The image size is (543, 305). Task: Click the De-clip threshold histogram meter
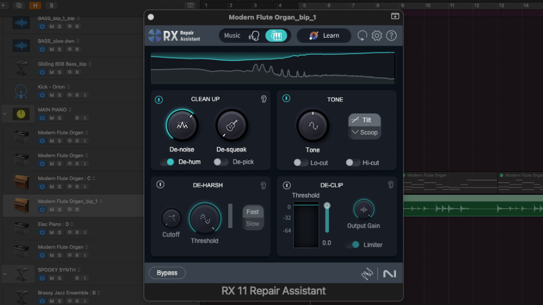(x=306, y=225)
